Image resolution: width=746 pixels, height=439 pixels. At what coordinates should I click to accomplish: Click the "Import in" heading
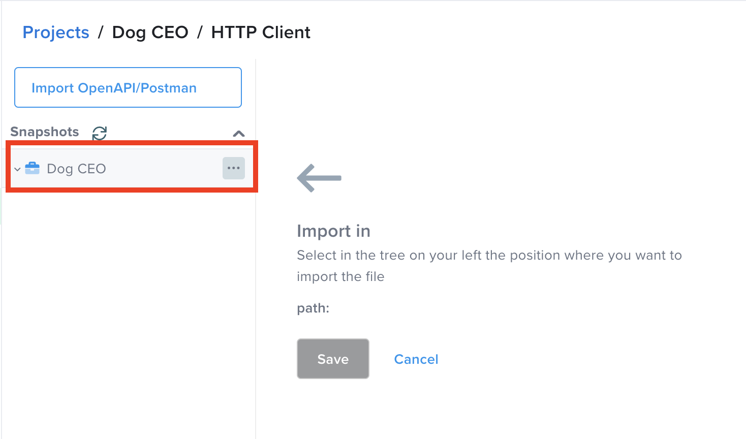coord(333,231)
